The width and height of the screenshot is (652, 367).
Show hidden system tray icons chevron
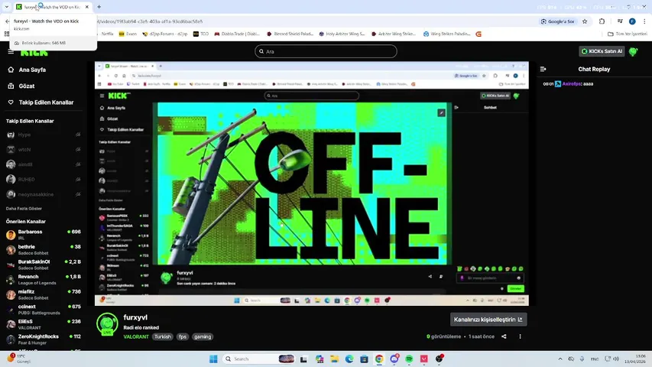pos(560,359)
